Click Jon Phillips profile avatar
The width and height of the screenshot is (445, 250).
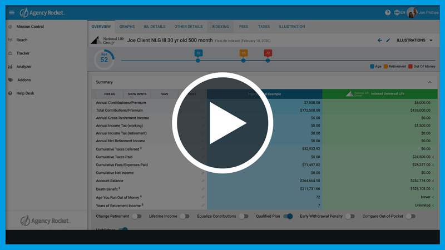412,13
